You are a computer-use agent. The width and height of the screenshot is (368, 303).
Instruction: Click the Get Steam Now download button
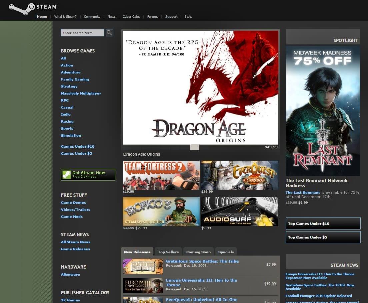[x=88, y=175]
